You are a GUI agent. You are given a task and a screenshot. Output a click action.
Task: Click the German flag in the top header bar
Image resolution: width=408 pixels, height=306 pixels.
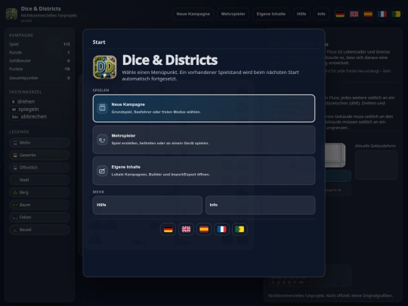point(340,14)
